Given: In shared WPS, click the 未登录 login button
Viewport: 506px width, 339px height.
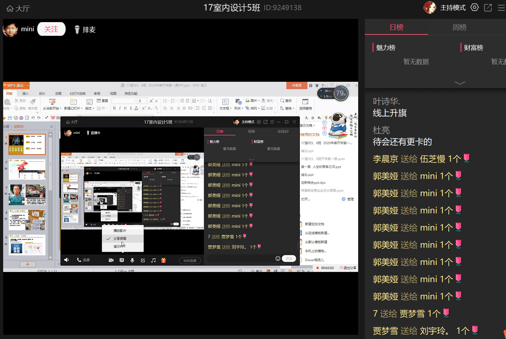Looking at the screenshot, I should click(x=297, y=85).
